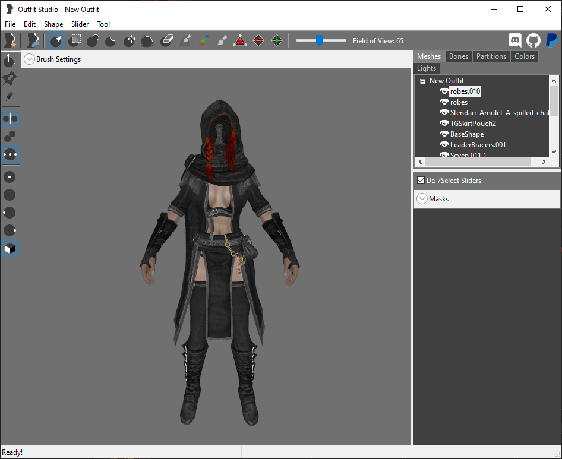Select the plain circle brush option
Screen dimensions: 562x459
coord(10,195)
